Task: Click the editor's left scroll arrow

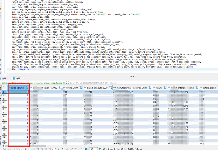Action: (x=8, y=74)
